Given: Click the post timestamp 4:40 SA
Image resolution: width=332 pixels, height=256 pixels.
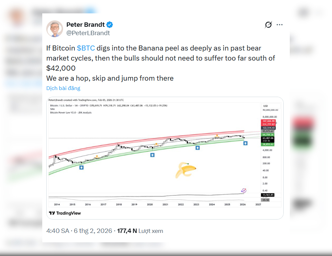Looking at the screenshot, I should tap(58, 231).
